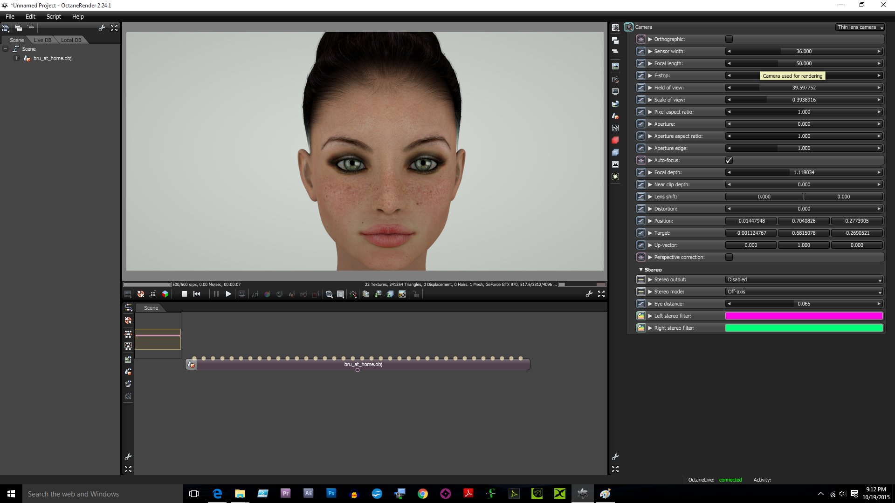Stop the render with the stop button

coord(184,294)
